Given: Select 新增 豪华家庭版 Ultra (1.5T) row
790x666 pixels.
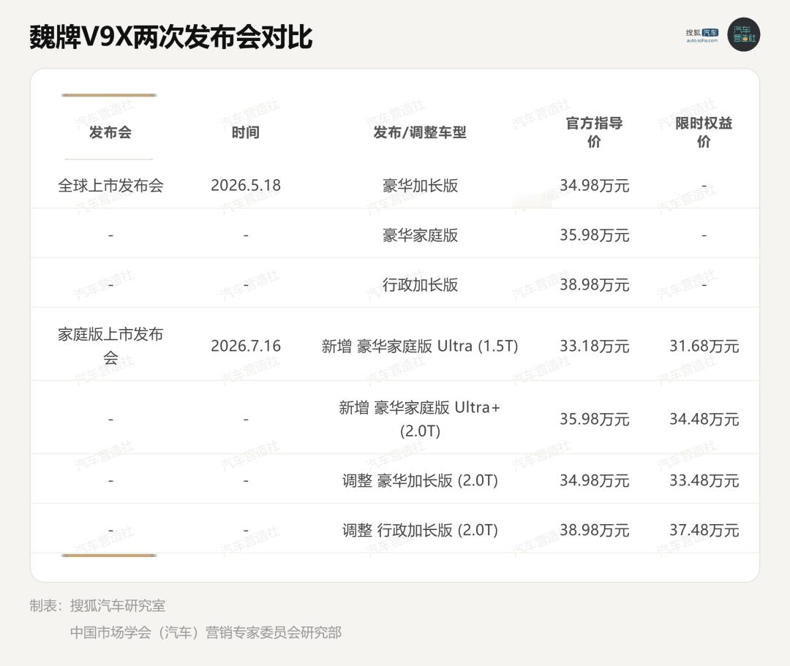Looking at the screenshot, I should click(395, 346).
